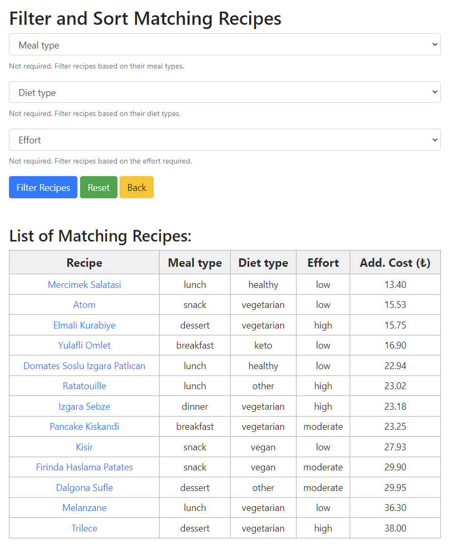This screenshot has width=455, height=550.
Task: Open the Yulafli Omlet recipe
Action: coord(84,345)
